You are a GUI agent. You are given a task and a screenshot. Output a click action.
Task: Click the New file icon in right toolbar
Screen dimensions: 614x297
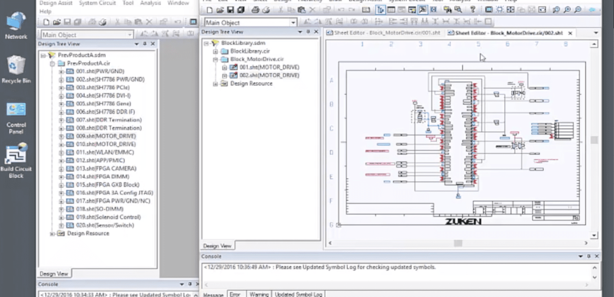209,10
